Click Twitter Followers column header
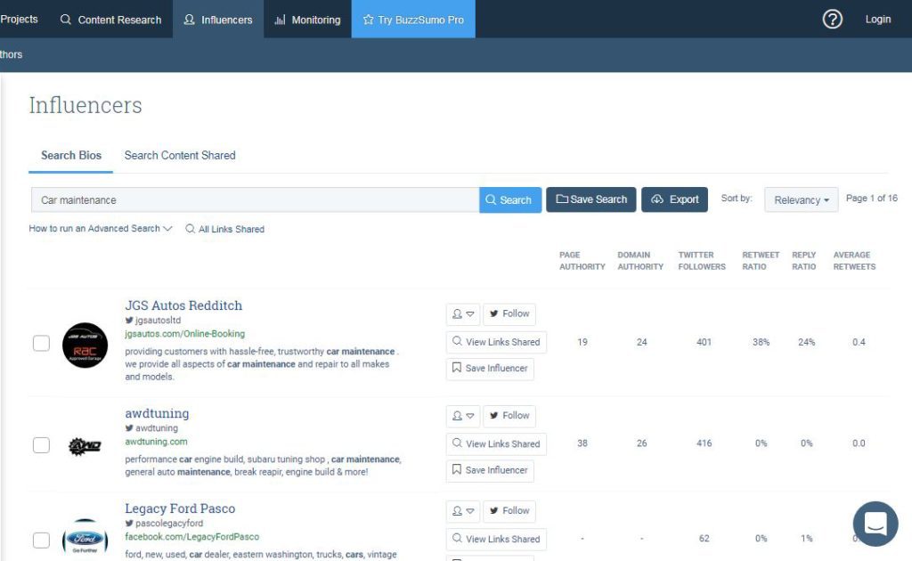Screen dimensions: 912x561 point(702,260)
